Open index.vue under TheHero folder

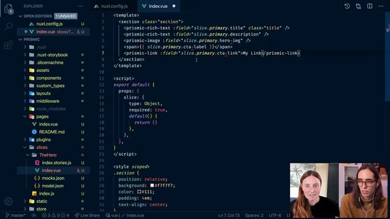[x=54, y=170]
